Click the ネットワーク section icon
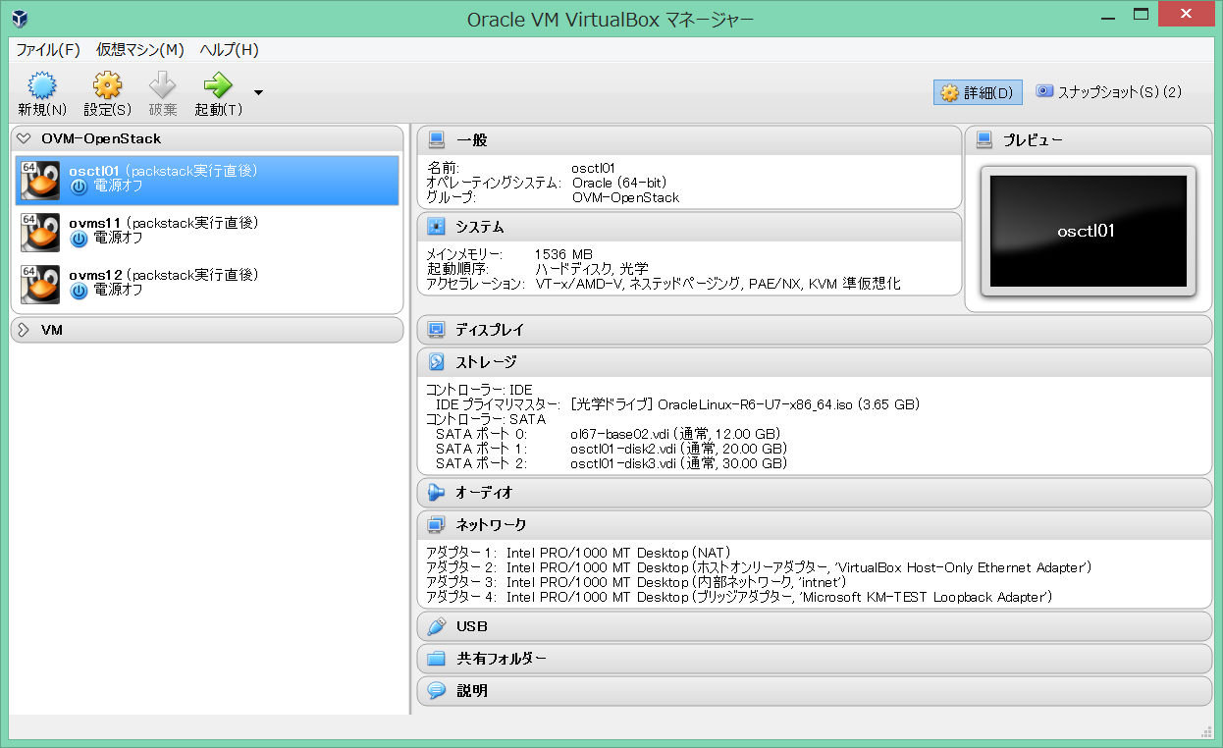Screen dimensions: 1223x748 435,524
